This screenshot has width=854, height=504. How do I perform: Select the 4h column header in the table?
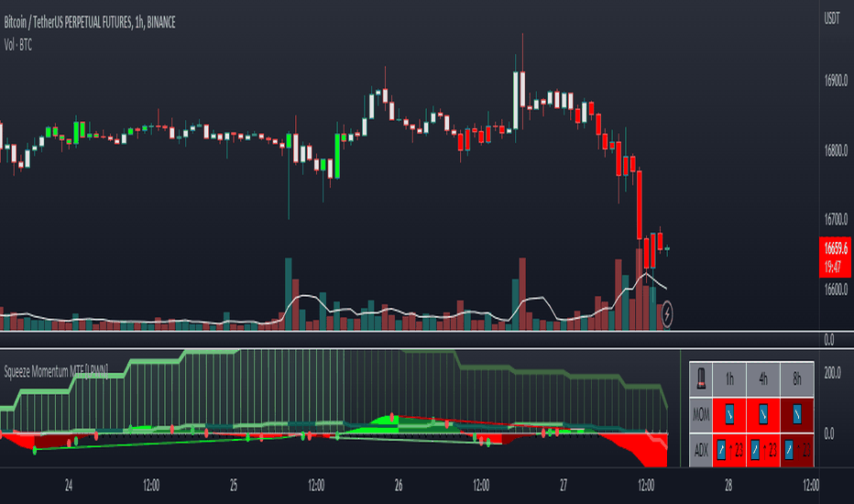pyautogui.click(x=763, y=379)
